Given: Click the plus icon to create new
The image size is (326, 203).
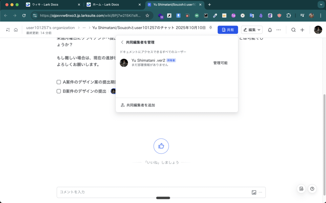Looking at the screenshot, I should (302, 30).
